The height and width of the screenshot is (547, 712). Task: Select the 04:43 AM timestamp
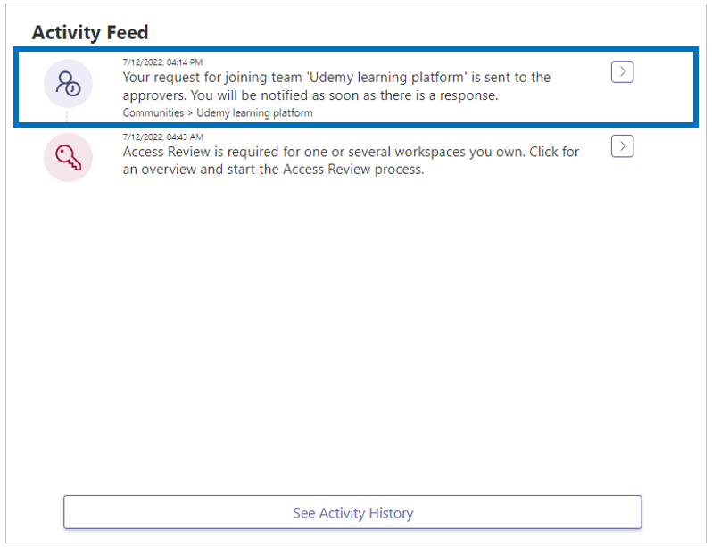coord(163,137)
